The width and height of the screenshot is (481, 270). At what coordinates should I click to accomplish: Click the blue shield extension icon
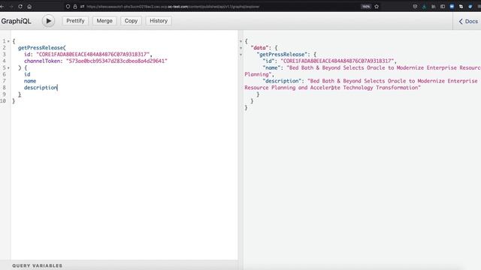pos(470,7)
